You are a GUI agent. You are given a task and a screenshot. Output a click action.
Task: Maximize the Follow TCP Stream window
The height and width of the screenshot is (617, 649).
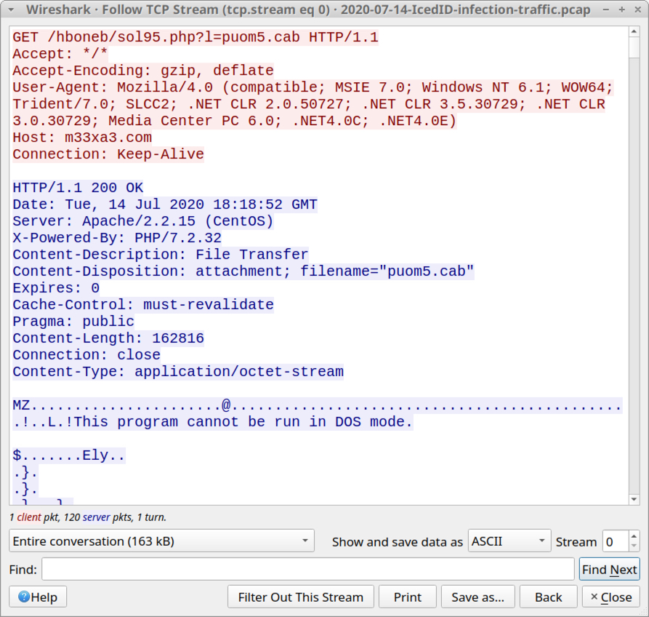click(x=621, y=9)
